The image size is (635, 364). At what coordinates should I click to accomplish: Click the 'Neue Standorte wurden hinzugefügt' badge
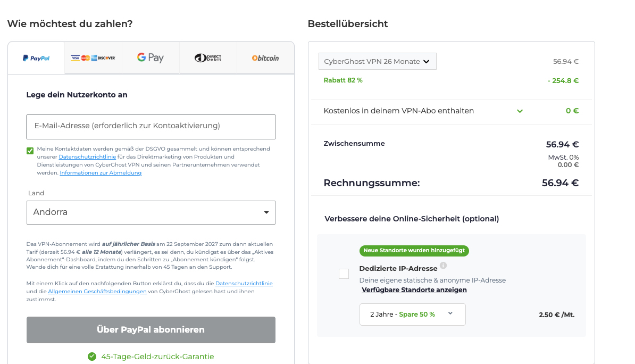tap(414, 251)
